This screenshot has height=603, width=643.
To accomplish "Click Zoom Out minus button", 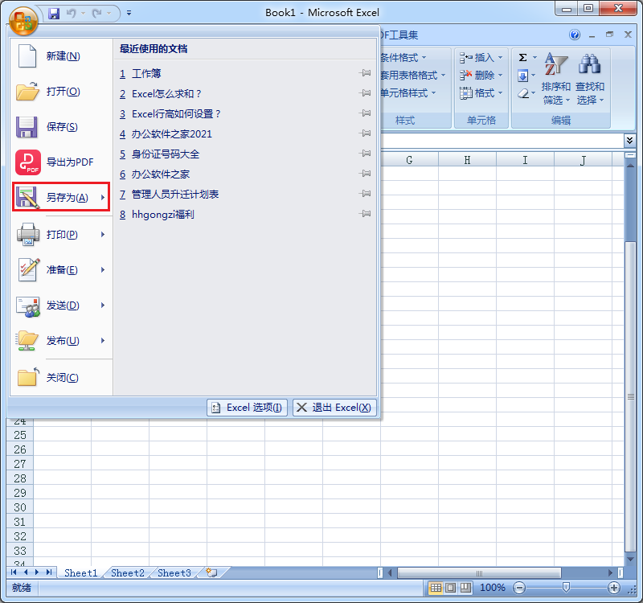I will click(519, 589).
